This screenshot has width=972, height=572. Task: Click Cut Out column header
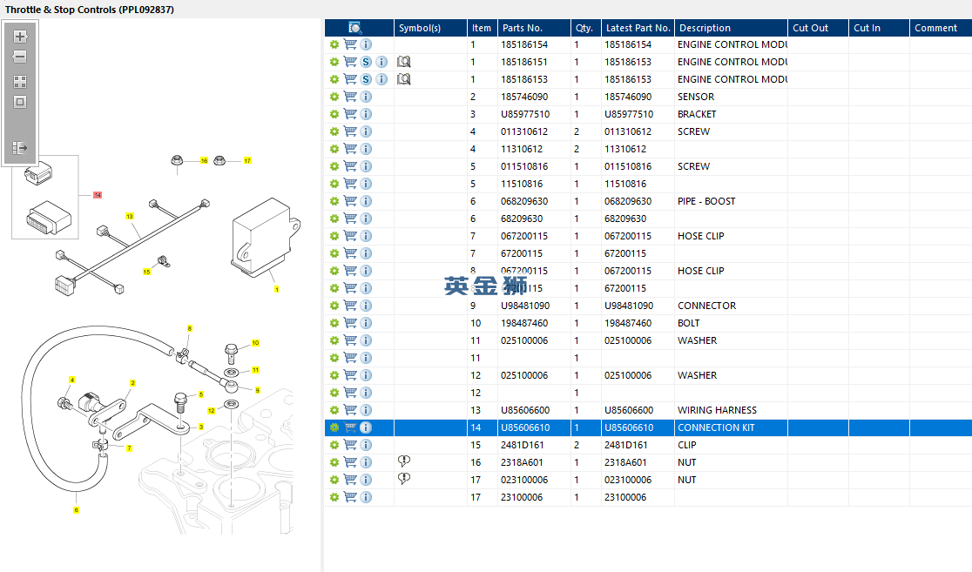pos(818,28)
